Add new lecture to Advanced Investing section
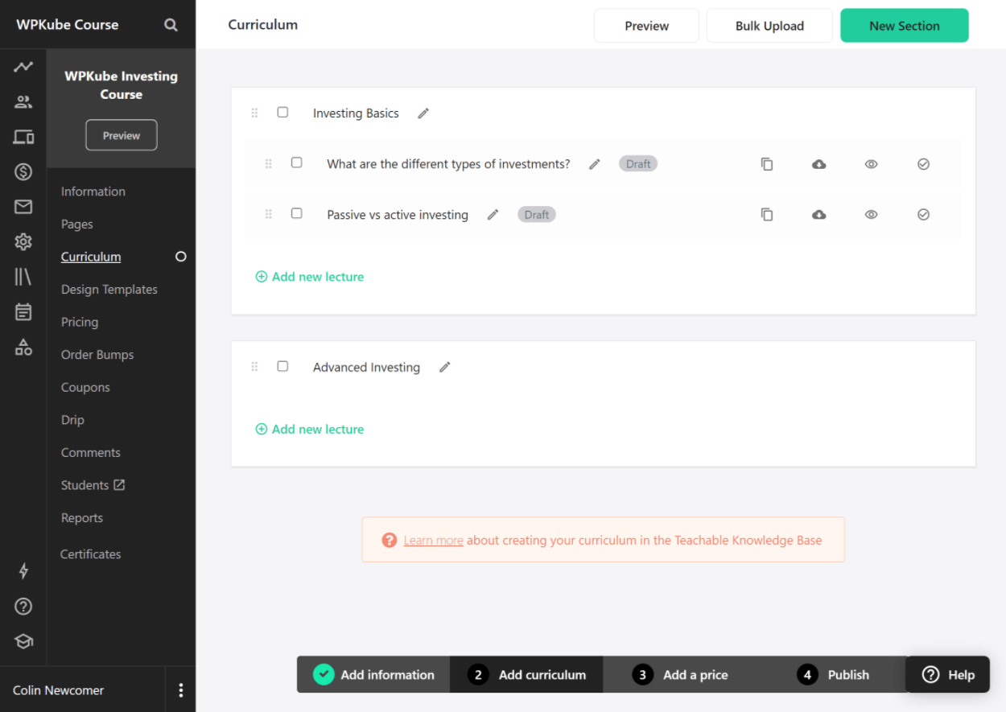Screen dimensions: 1006x712 310,430
